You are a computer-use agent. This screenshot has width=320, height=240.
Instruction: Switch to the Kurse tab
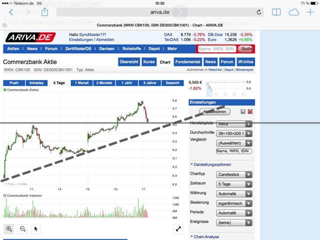click(149, 62)
